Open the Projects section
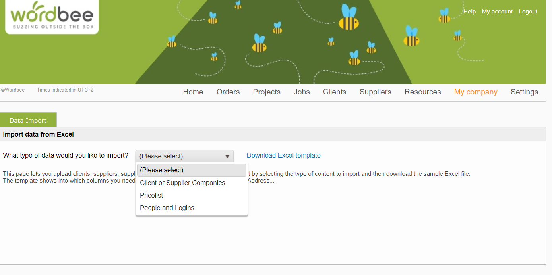Screen dimensions: 552x275 [267, 92]
